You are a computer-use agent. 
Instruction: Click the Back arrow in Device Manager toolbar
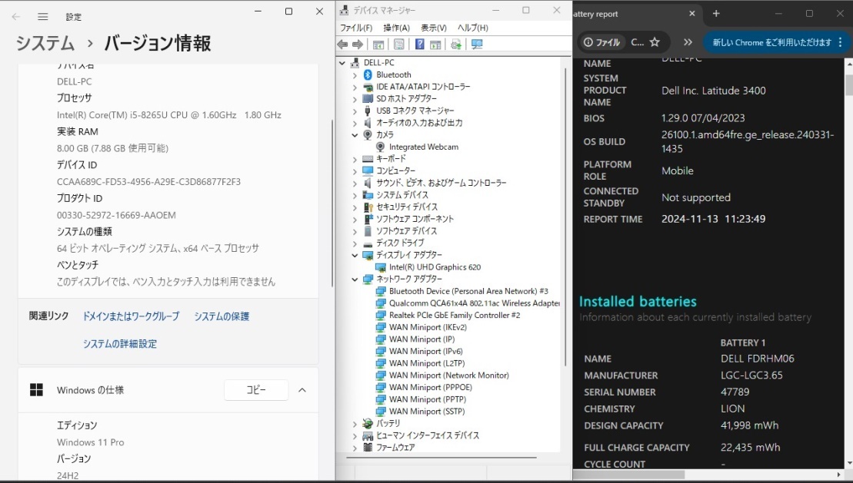(x=343, y=45)
